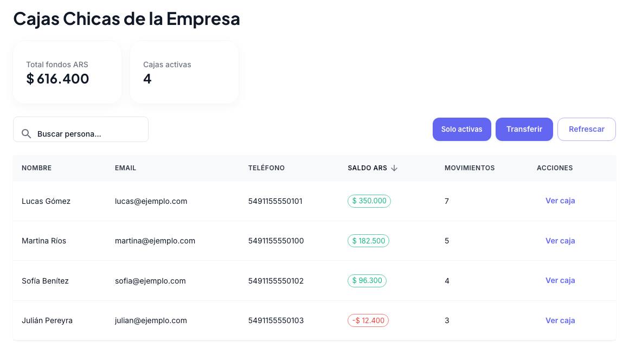Click the email lucas@ejemplo.com
The width and height of the screenshot is (629, 347).
(151, 201)
